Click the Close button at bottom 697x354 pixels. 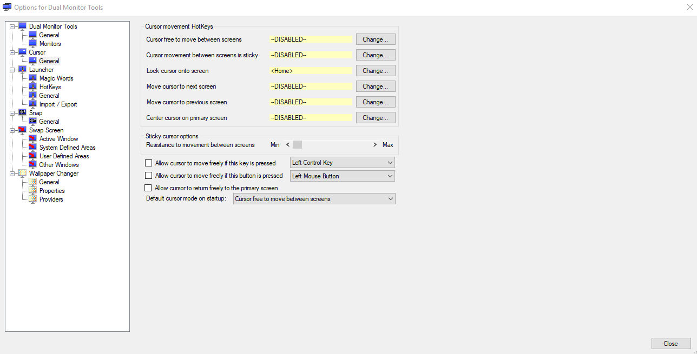(671, 344)
